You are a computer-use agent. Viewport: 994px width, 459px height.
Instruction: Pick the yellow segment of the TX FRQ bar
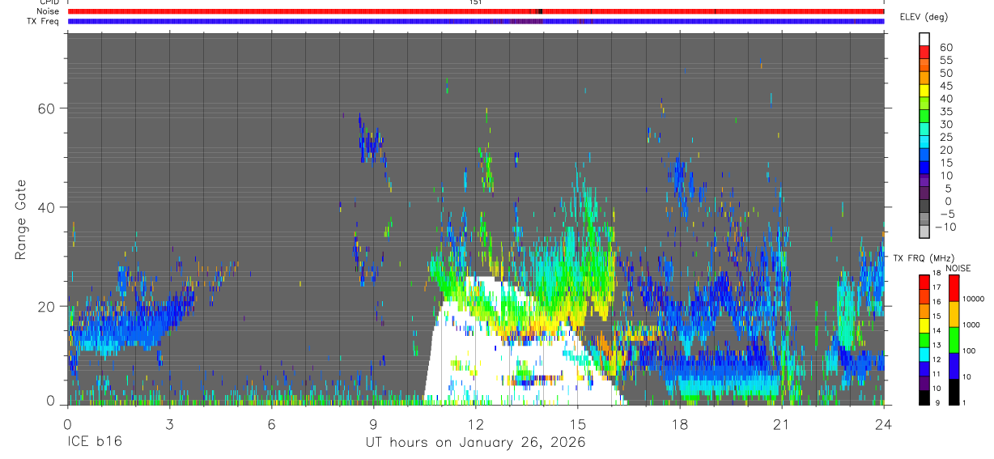click(924, 325)
